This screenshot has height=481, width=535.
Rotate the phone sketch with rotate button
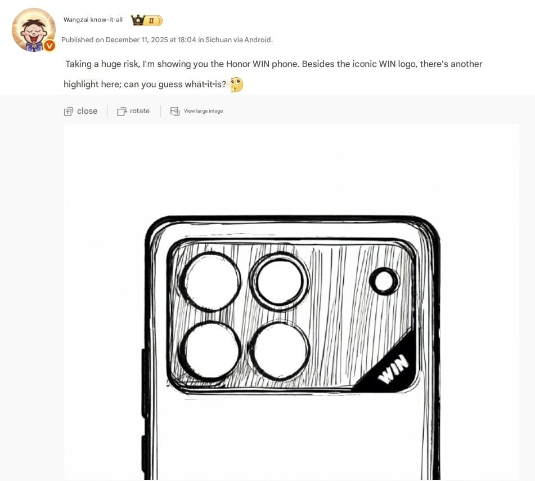[x=133, y=111]
